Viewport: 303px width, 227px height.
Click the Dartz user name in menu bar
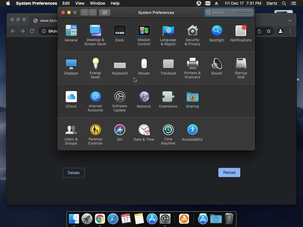(272, 3)
